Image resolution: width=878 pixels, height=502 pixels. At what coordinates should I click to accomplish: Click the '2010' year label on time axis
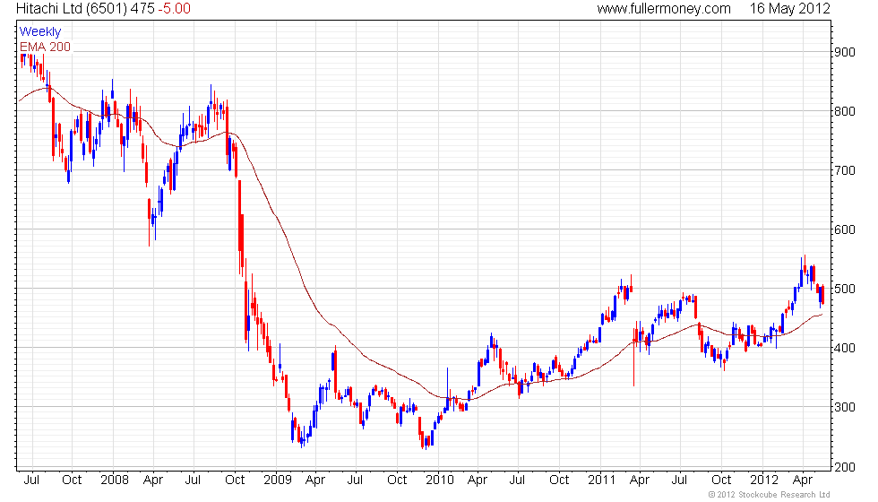click(440, 480)
